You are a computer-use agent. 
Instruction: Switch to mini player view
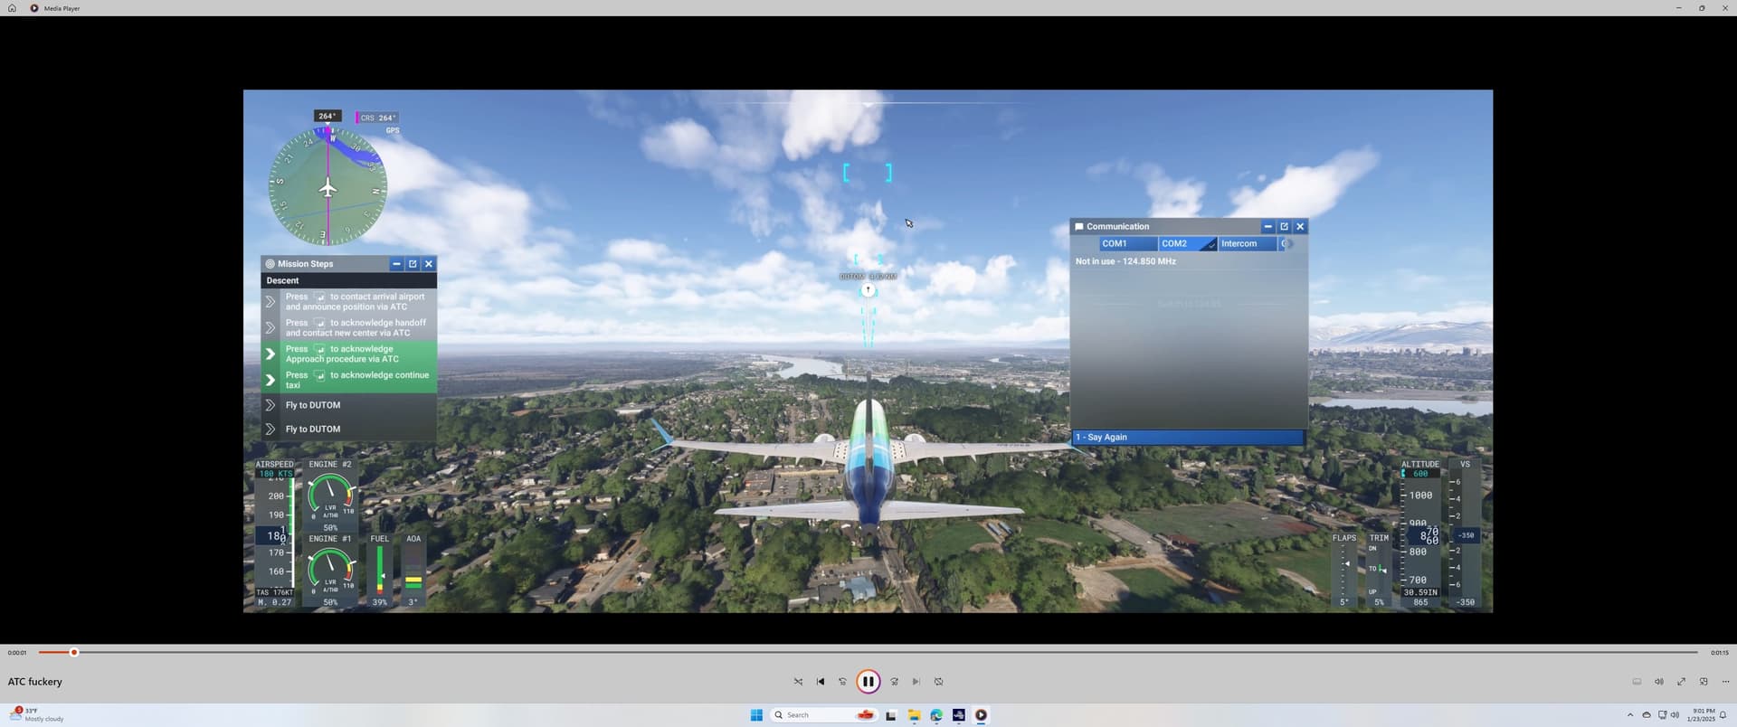pos(1704,682)
